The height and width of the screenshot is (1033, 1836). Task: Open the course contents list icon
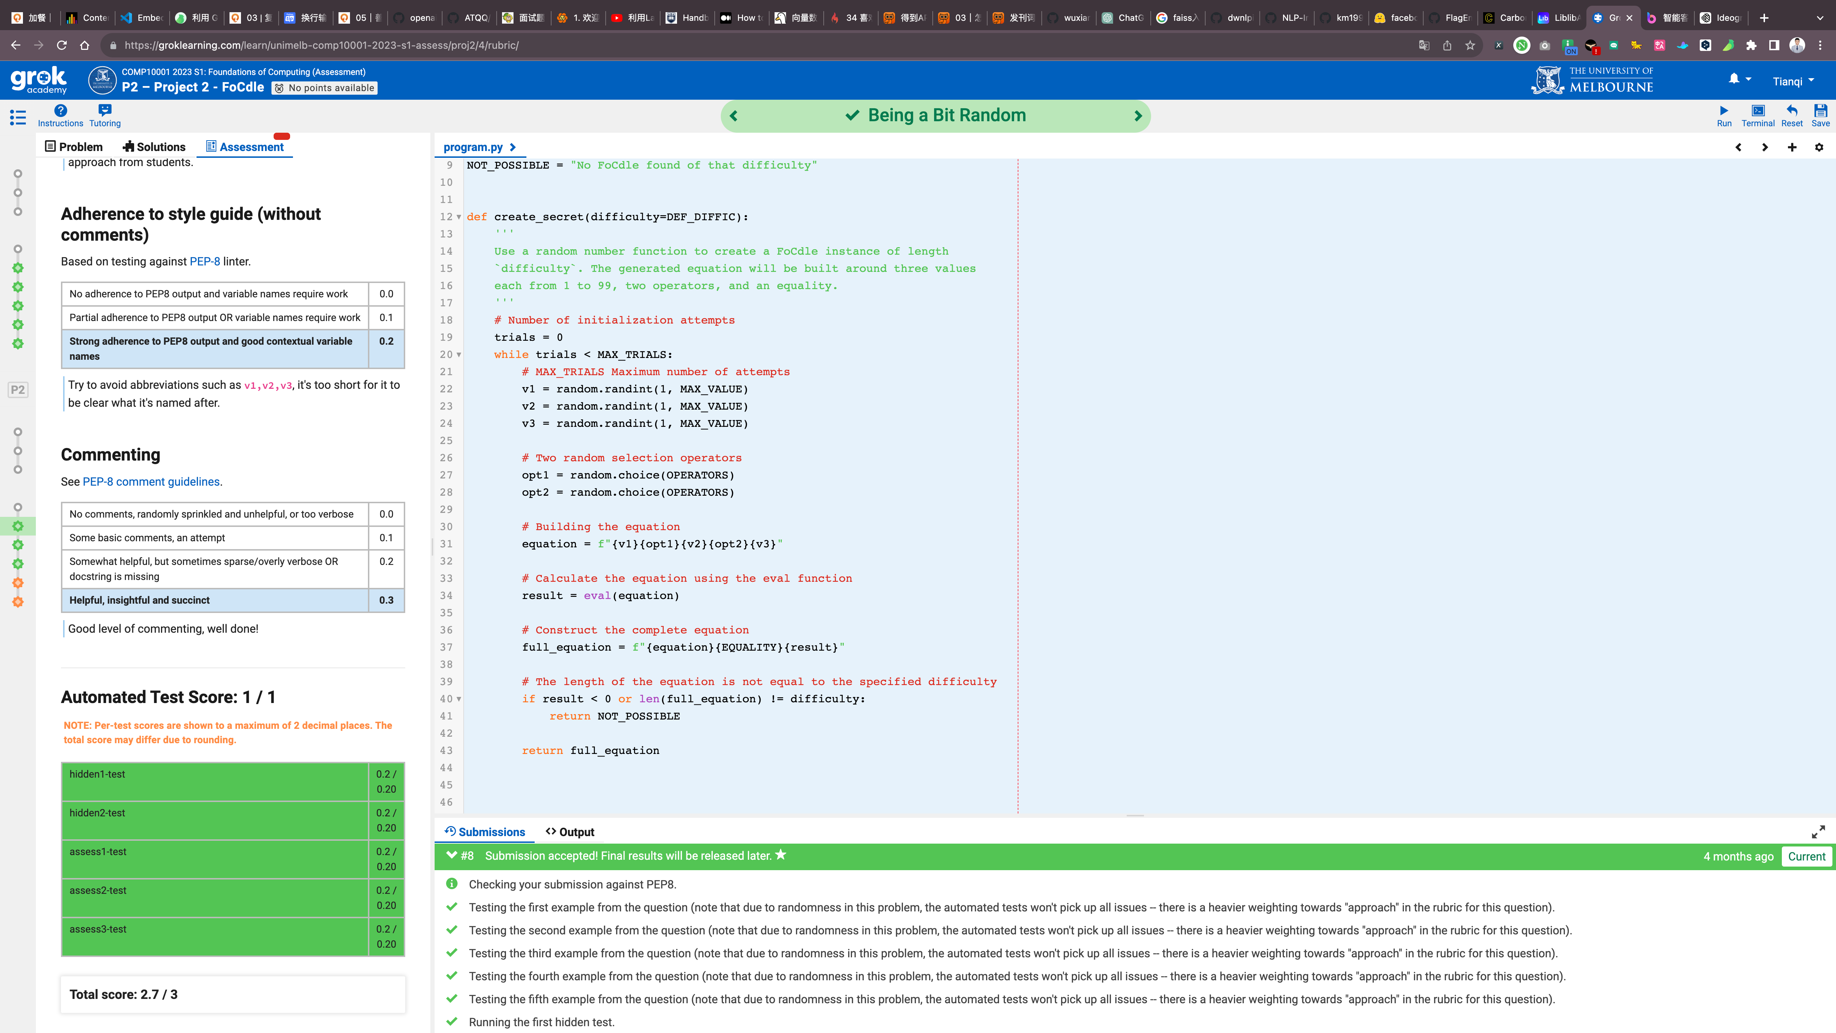(18, 118)
